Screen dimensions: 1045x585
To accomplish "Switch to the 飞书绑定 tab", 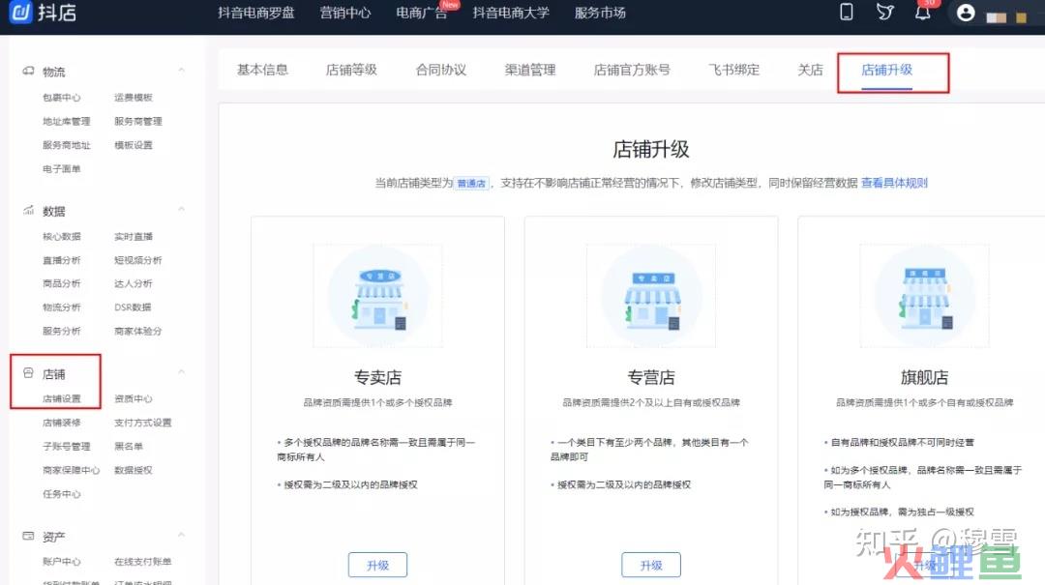I will tap(733, 70).
